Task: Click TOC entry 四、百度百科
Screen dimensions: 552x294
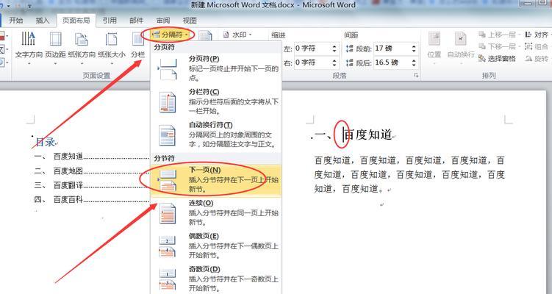Action: click(x=91, y=200)
